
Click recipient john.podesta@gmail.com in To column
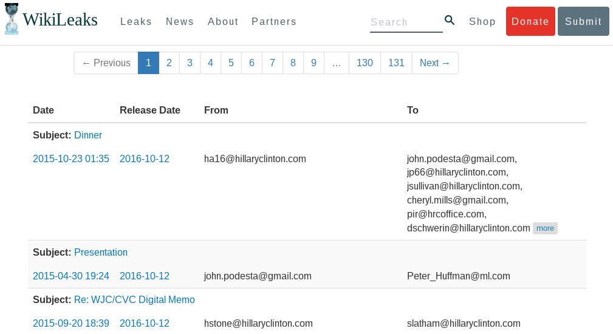pyautogui.click(x=462, y=159)
